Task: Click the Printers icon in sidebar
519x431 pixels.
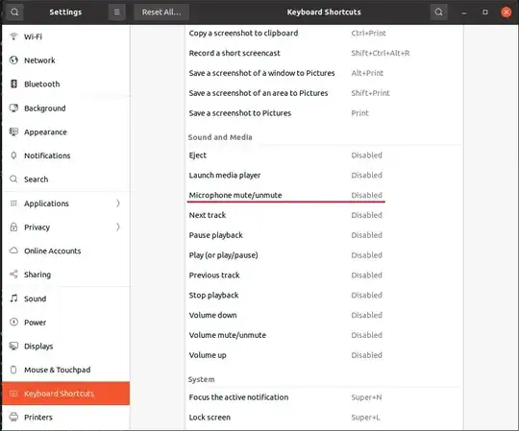Action: coord(13,418)
